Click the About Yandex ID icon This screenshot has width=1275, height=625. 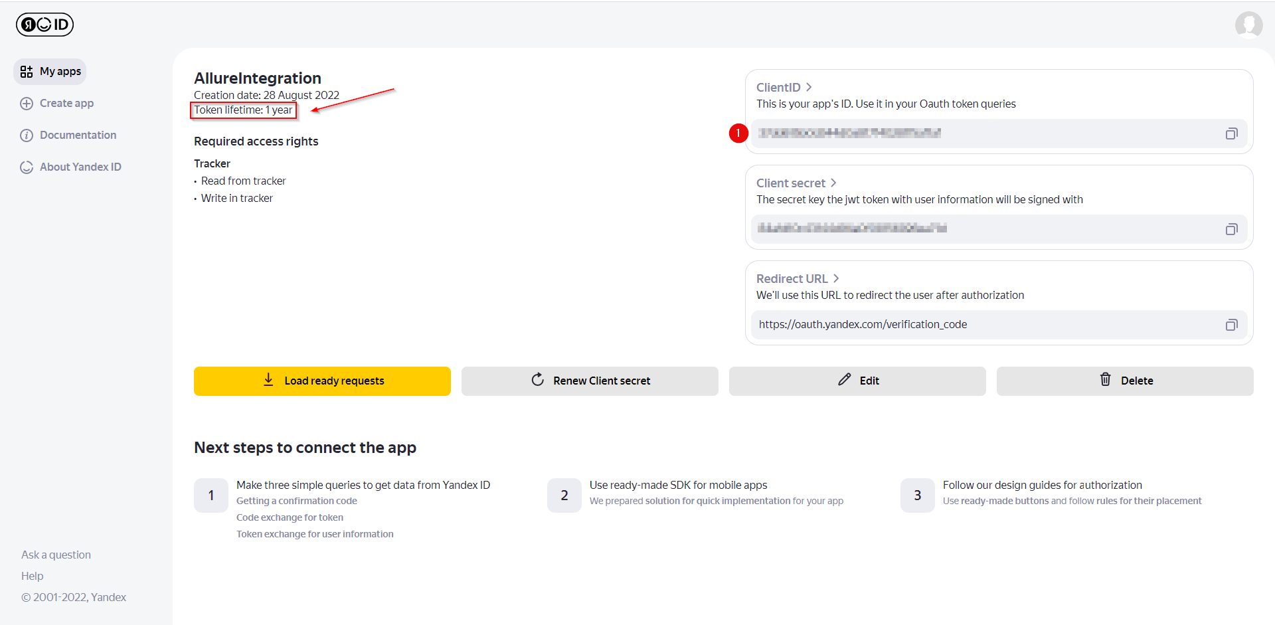pyautogui.click(x=27, y=167)
